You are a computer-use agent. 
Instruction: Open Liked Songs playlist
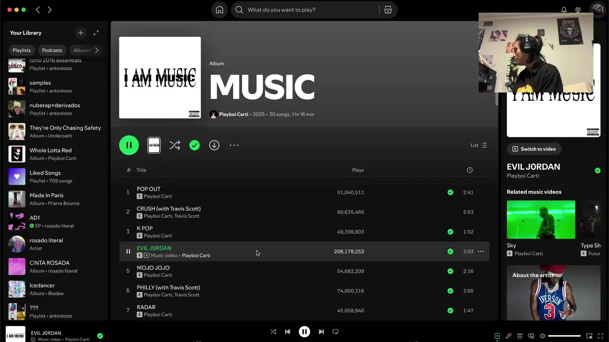click(55, 177)
